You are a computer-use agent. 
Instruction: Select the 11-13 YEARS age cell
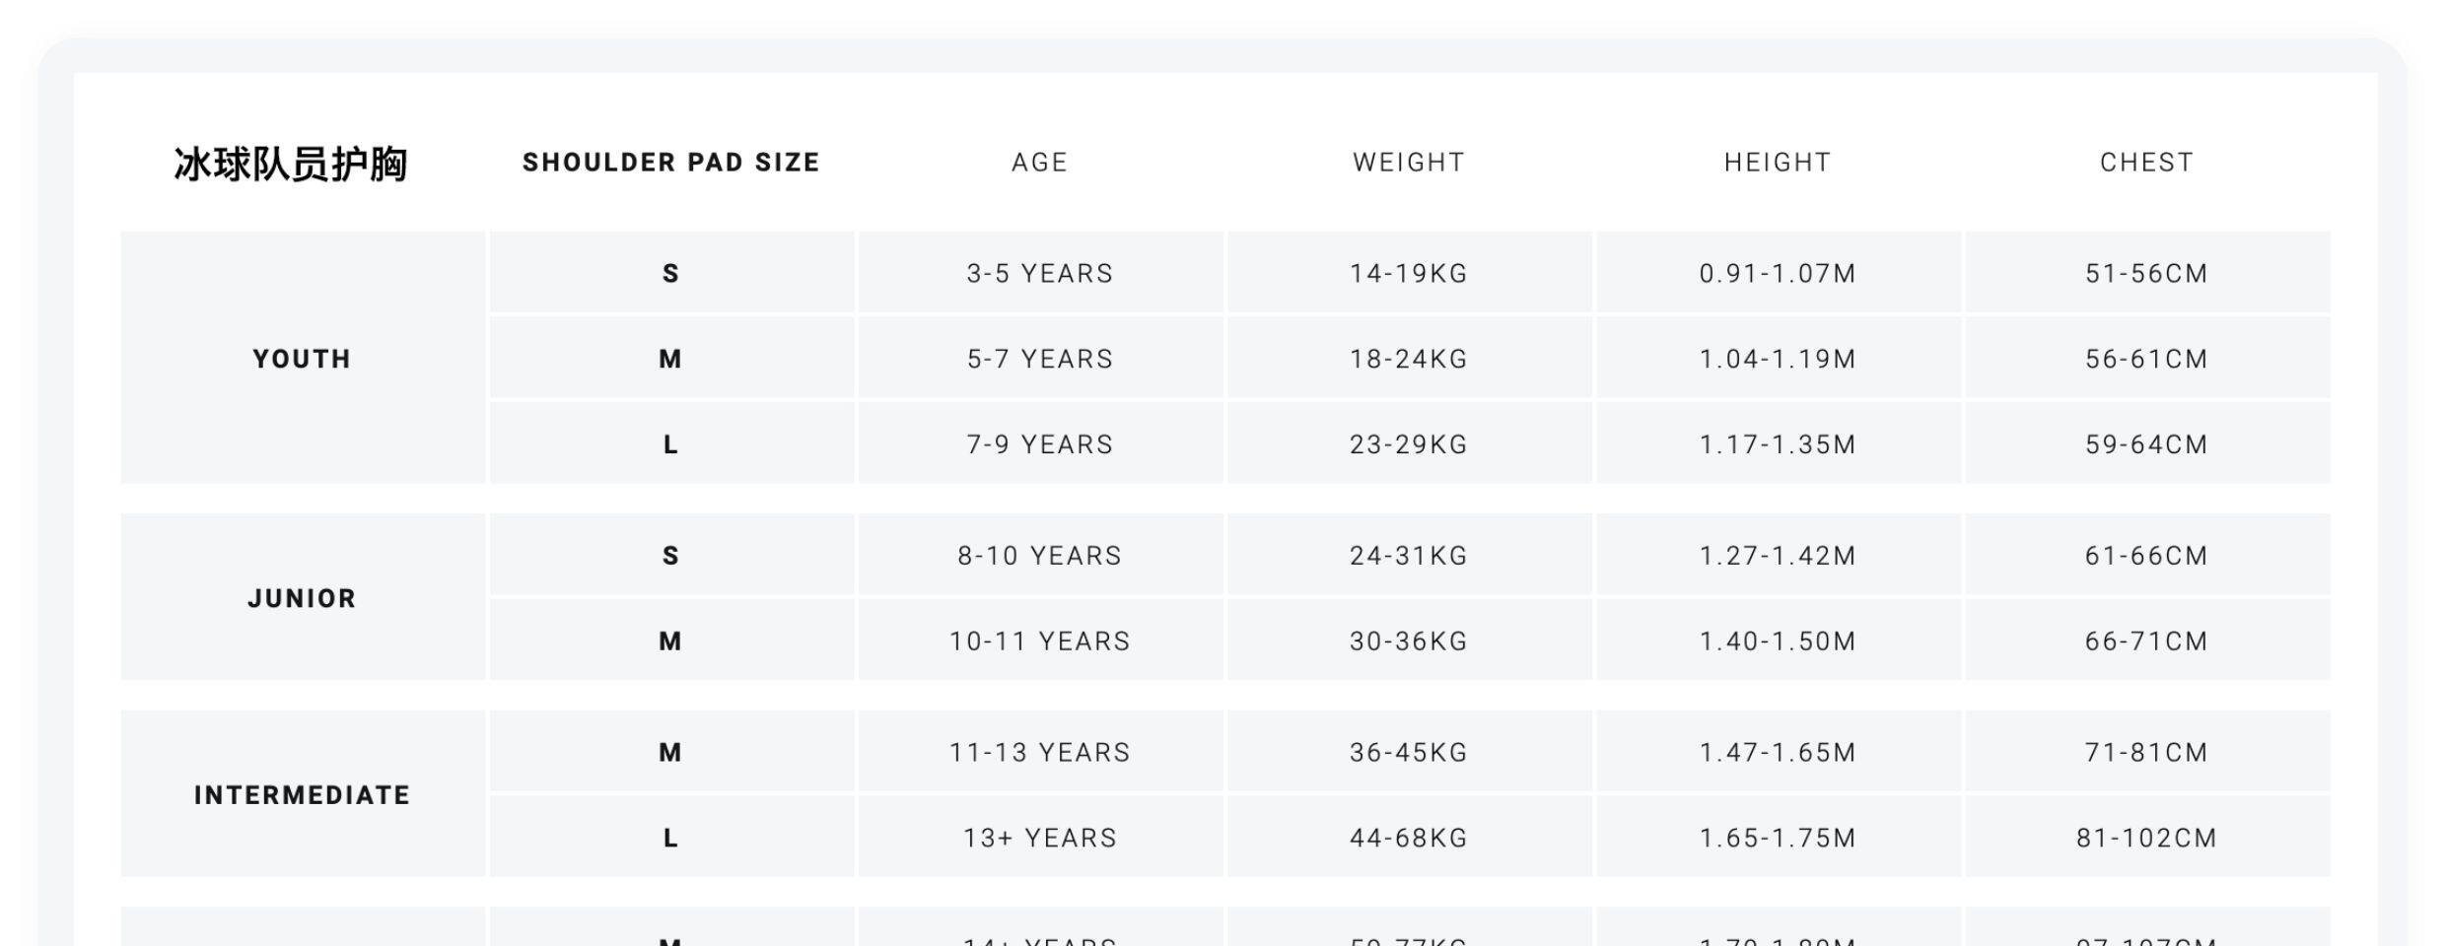(x=1039, y=753)
